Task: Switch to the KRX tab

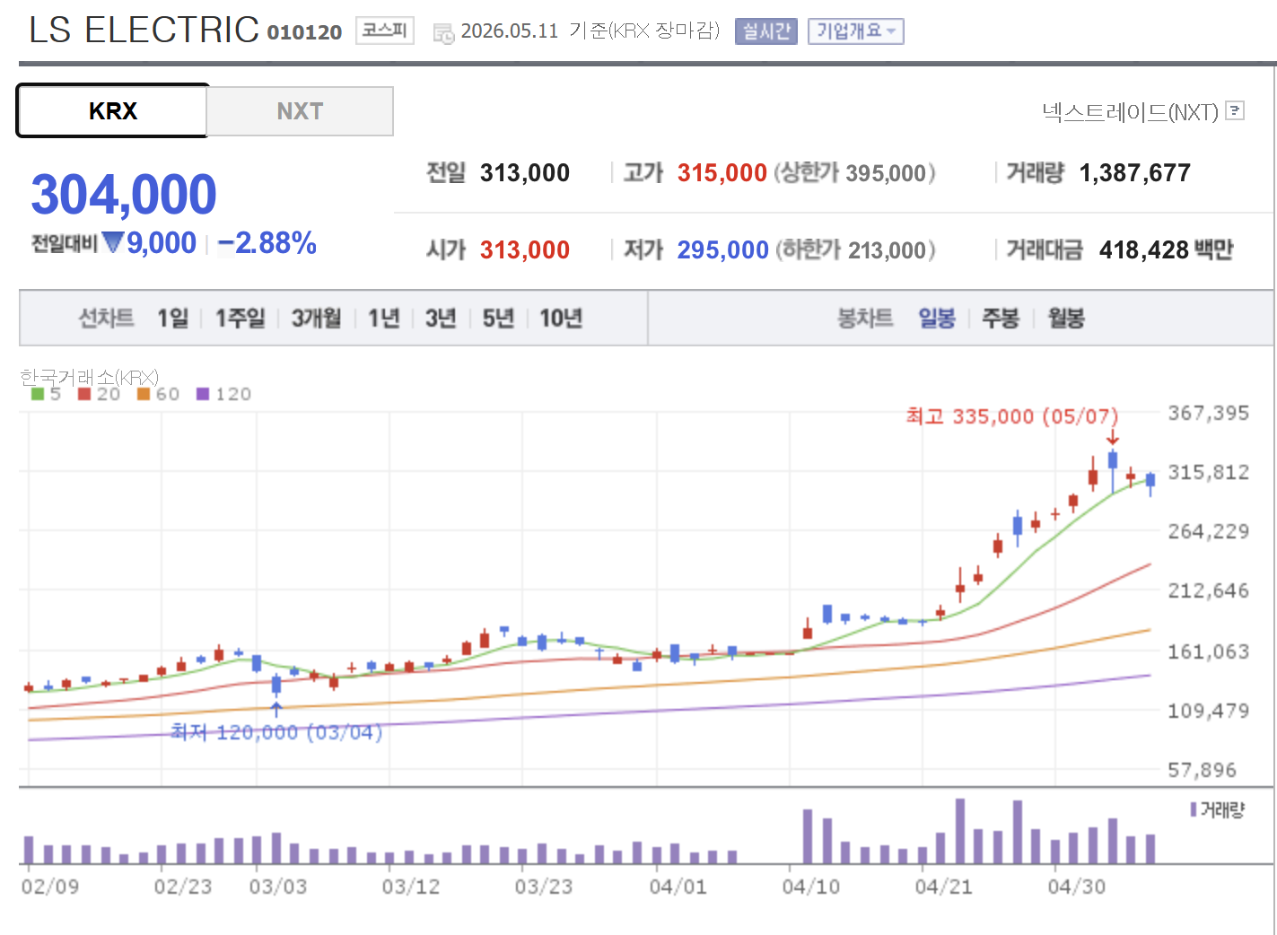Action: click(x=113, y=110)
